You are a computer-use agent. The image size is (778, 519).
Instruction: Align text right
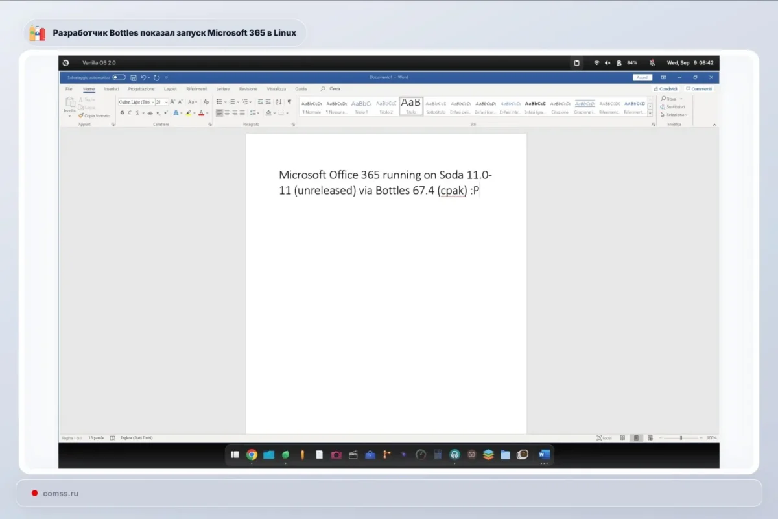click(234, 113)
